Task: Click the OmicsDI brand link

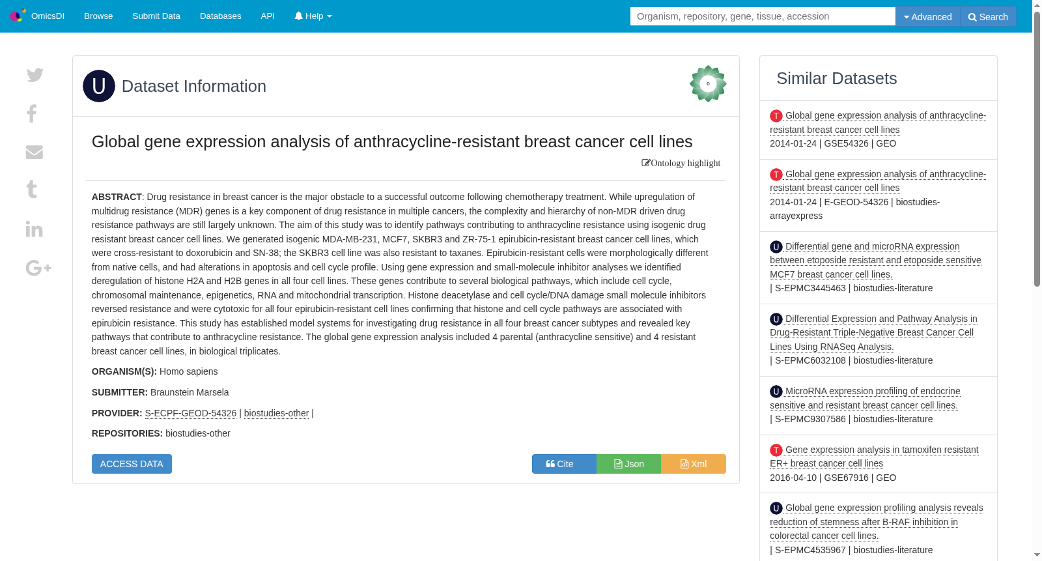Action: coord(48,16)
